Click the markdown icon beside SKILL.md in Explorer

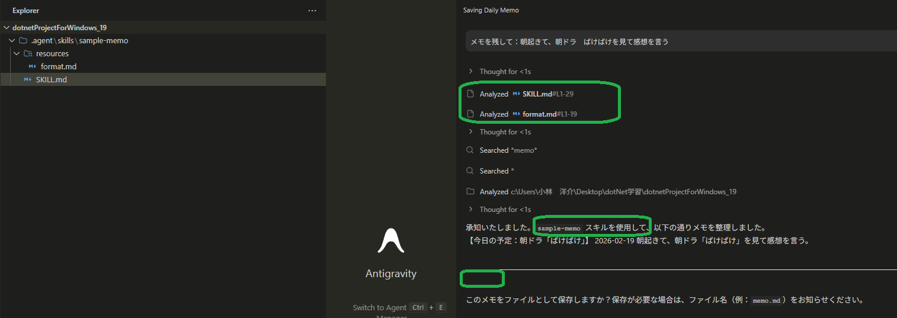(x=28, y=79)
